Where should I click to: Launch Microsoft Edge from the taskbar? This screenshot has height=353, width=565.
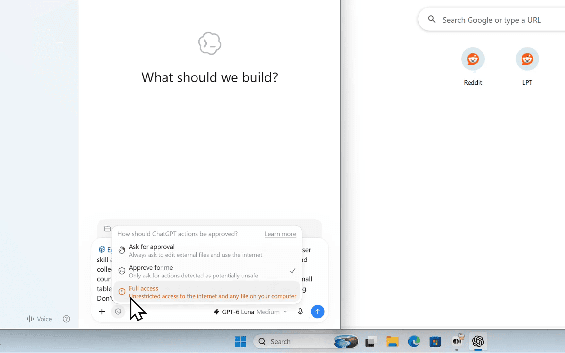click(414, 342)
